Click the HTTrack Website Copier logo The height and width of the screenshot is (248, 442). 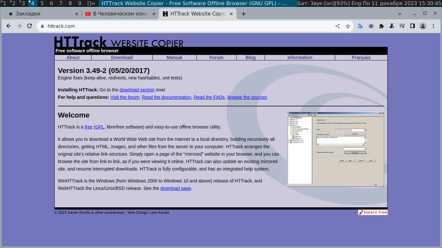coord(119,42)
